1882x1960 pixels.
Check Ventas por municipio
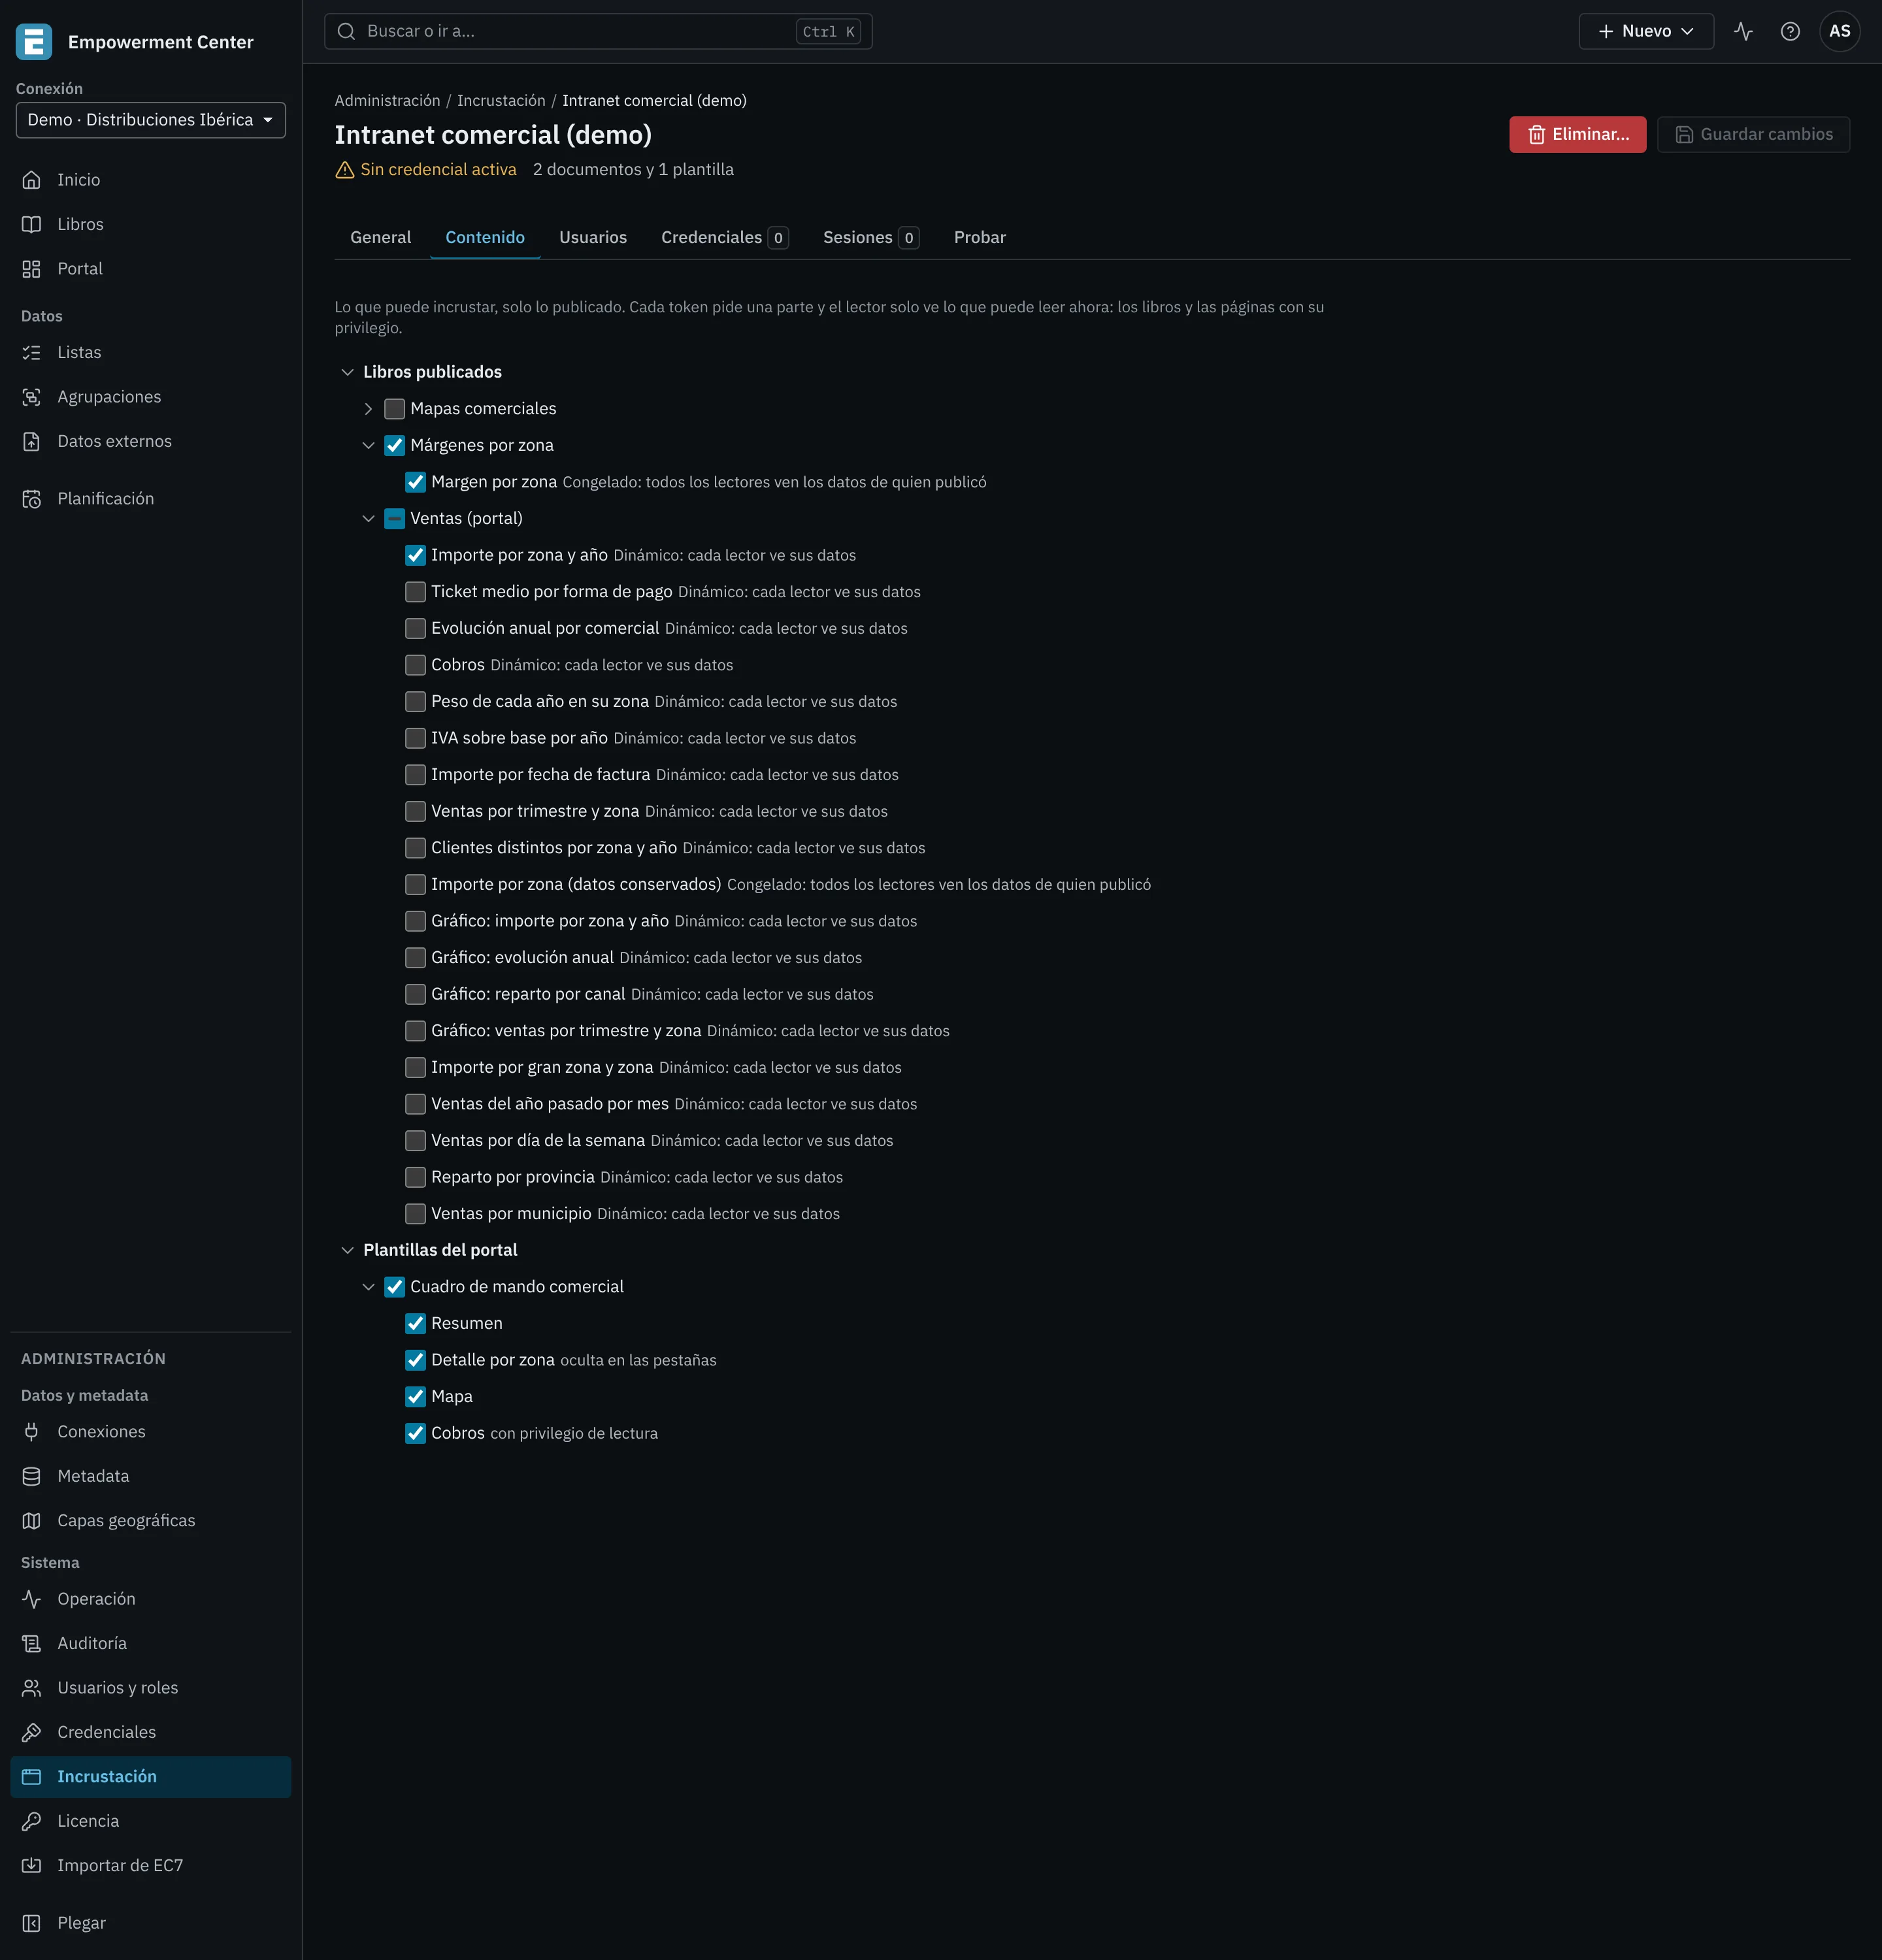416,1214
